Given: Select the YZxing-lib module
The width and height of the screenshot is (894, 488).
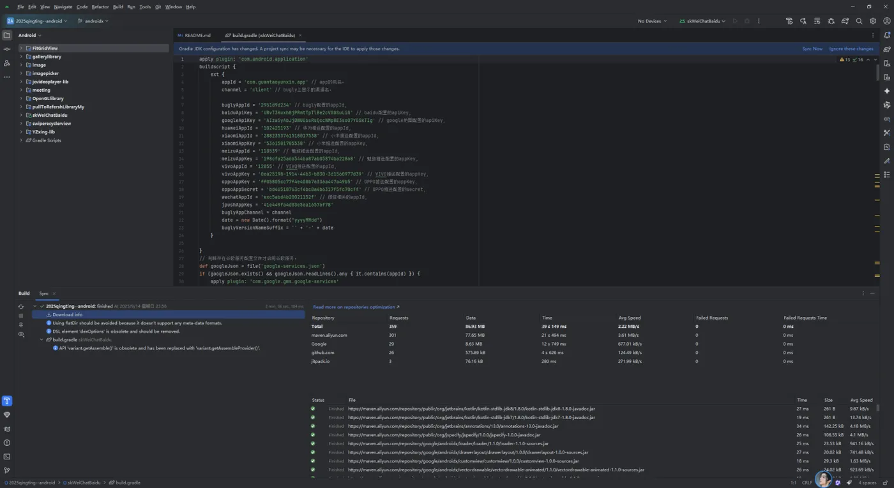Looking at the screenshot, I should (x=43, y=132).
